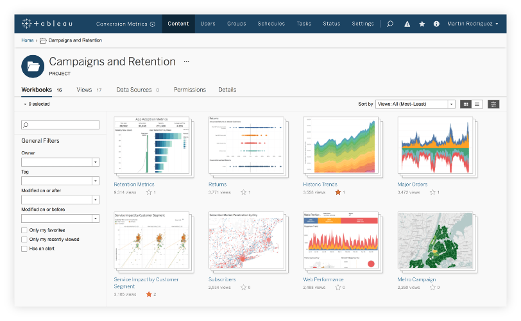Click the search magnifier icon in top bar

389,24
